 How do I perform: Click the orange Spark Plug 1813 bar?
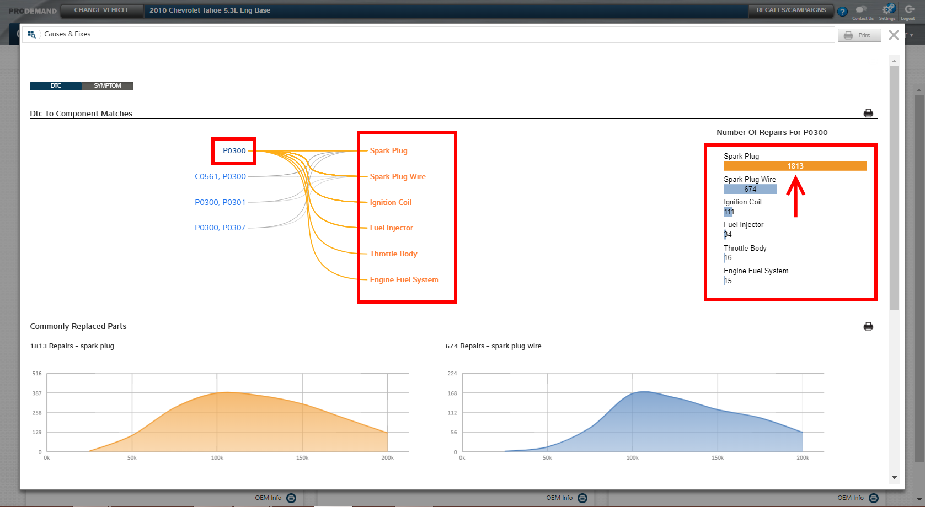(x=794, y=166)
